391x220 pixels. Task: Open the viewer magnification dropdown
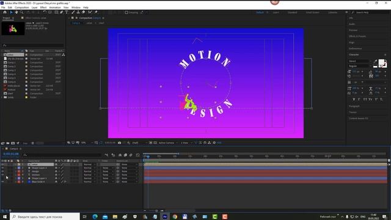click(x=86, y=142)
